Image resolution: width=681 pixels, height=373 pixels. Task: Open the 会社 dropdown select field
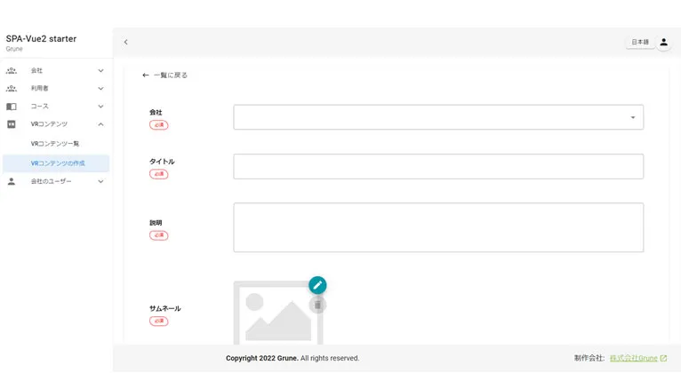[x=437, y=117]
